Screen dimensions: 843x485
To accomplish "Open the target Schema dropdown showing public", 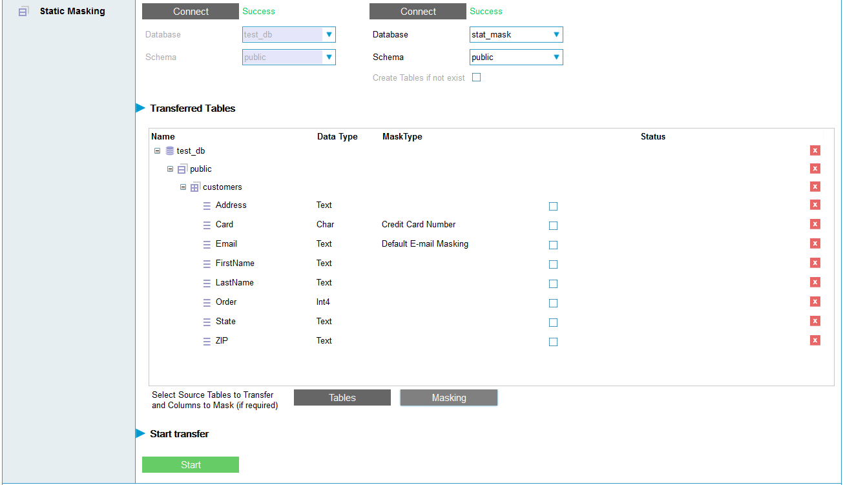I will 556,57.
